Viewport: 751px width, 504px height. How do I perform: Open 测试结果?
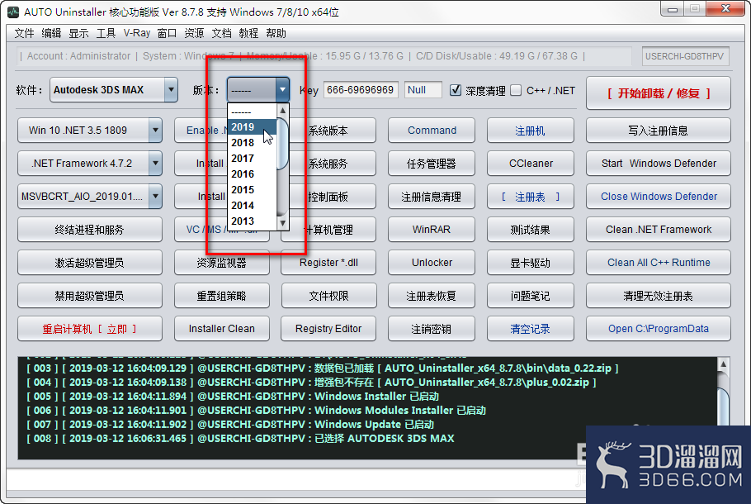pos(530,229)
